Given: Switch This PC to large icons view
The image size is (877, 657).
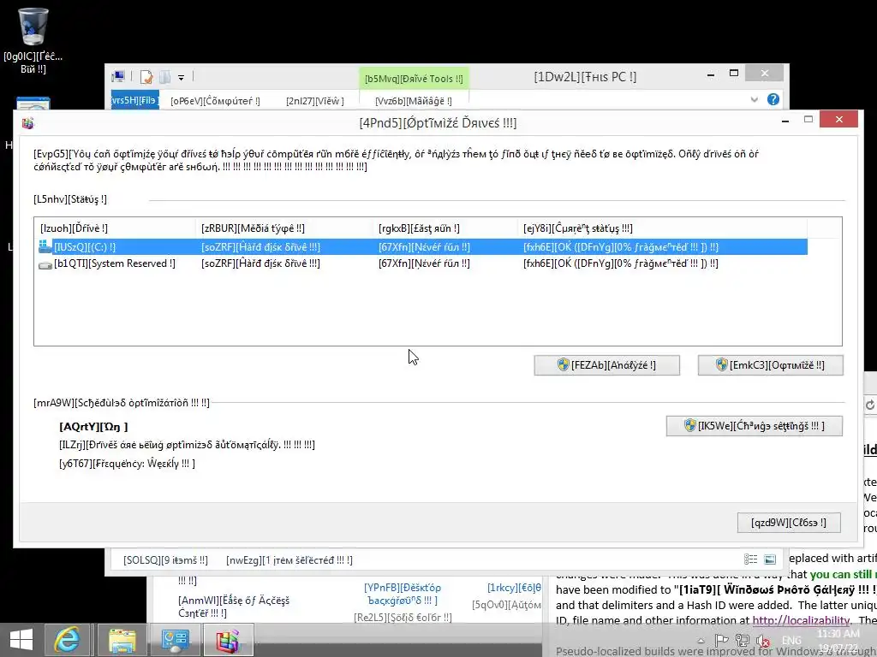Looking at the screenshot, I should (x=770, y=559).
